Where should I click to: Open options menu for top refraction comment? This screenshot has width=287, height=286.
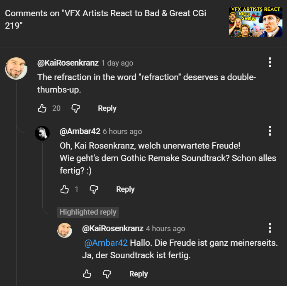(270, 63)
